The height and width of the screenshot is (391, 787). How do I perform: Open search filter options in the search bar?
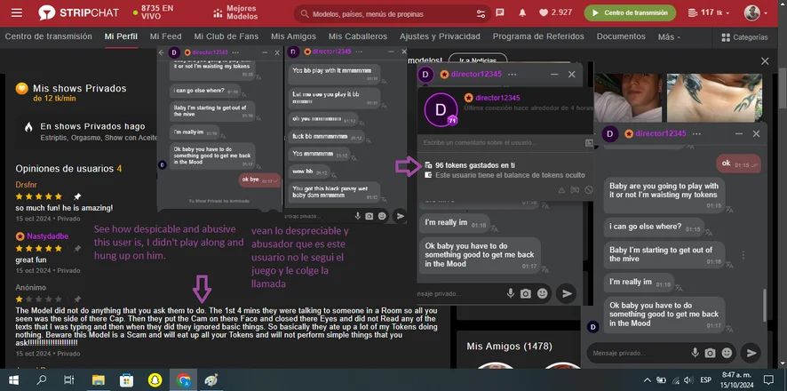pyautogui.click(x=481, y=13)
